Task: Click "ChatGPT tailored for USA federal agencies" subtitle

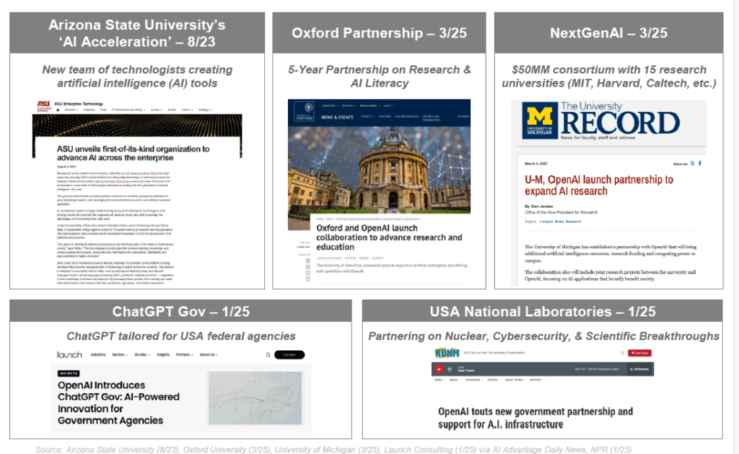Action: 181,336
